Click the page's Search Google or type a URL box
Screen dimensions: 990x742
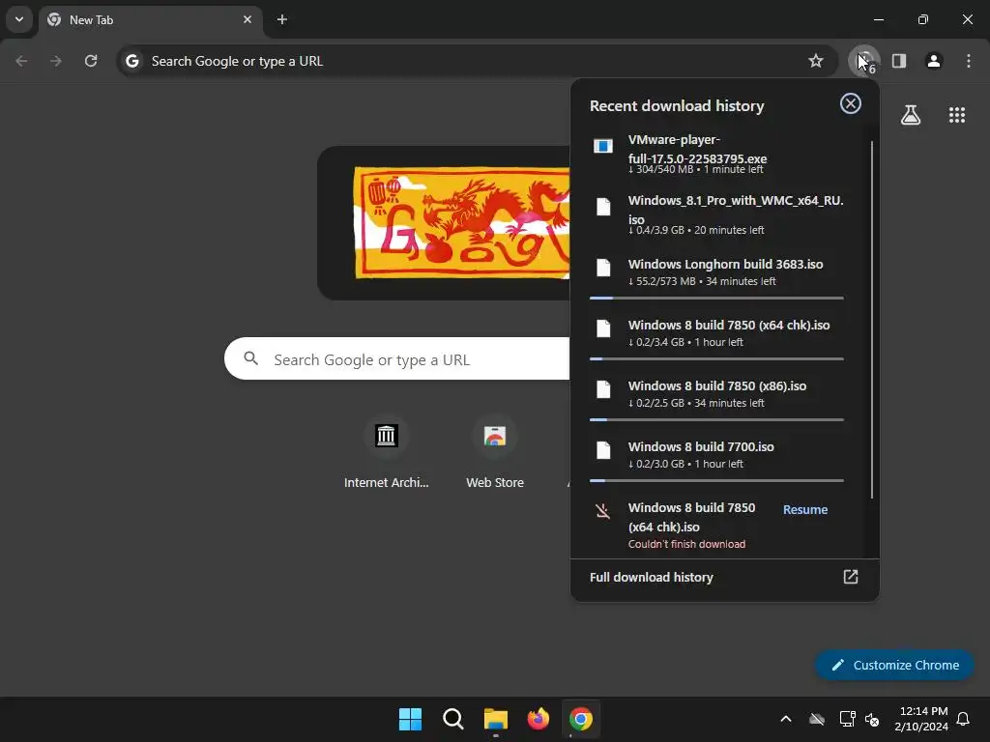pyautogui.click(x=397, y=359)
